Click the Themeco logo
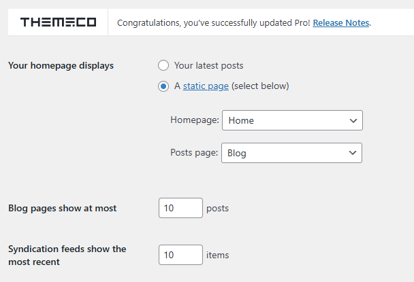The height and width of the screenshot is (282, 414). [58, 22]
